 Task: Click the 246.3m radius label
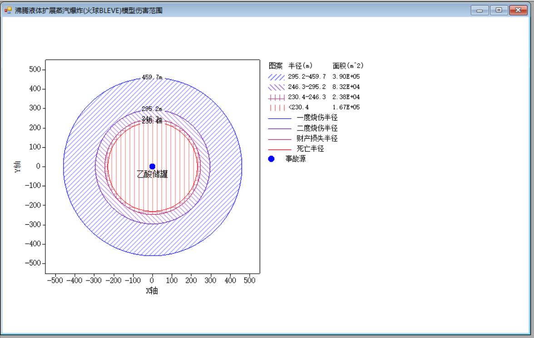pos(152,118)
